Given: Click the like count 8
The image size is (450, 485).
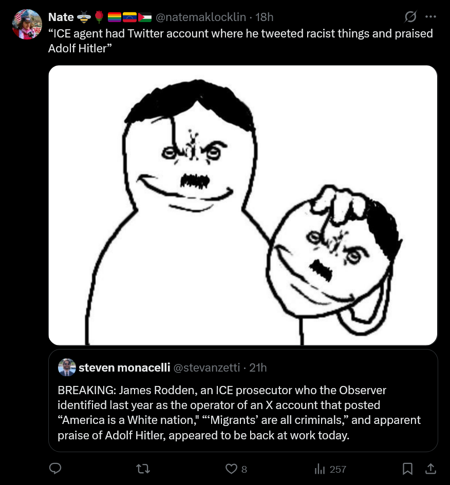Looking at the screenshot, I should tap(244, 469).
